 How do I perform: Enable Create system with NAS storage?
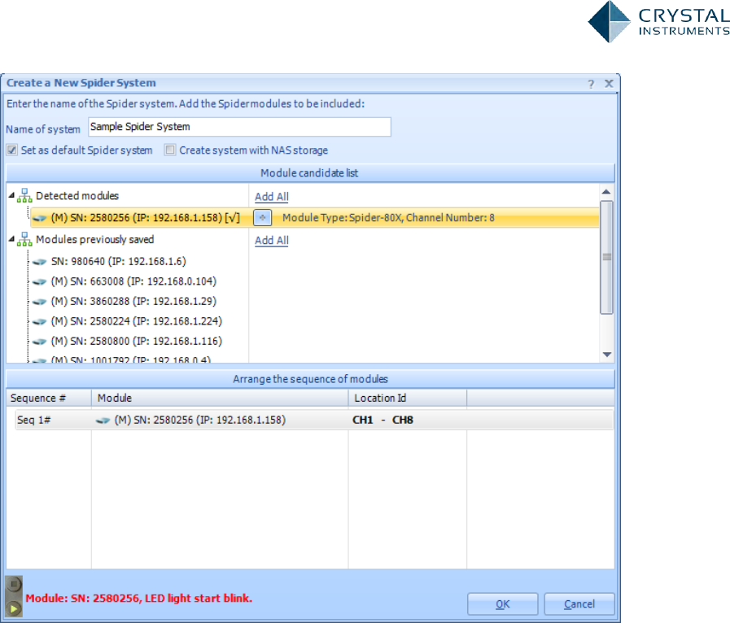pos(170,150)
